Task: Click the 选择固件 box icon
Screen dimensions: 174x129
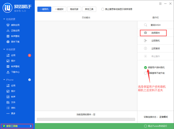Action: (x=145, y=33)
